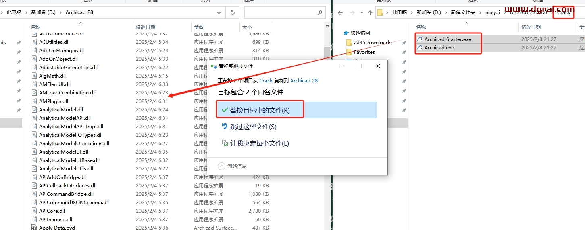Image resolution: width=585 pixels, height=230 pixels.
Task: Select the AMLoadCombination.dll file icon
Action: pos(35,92)
